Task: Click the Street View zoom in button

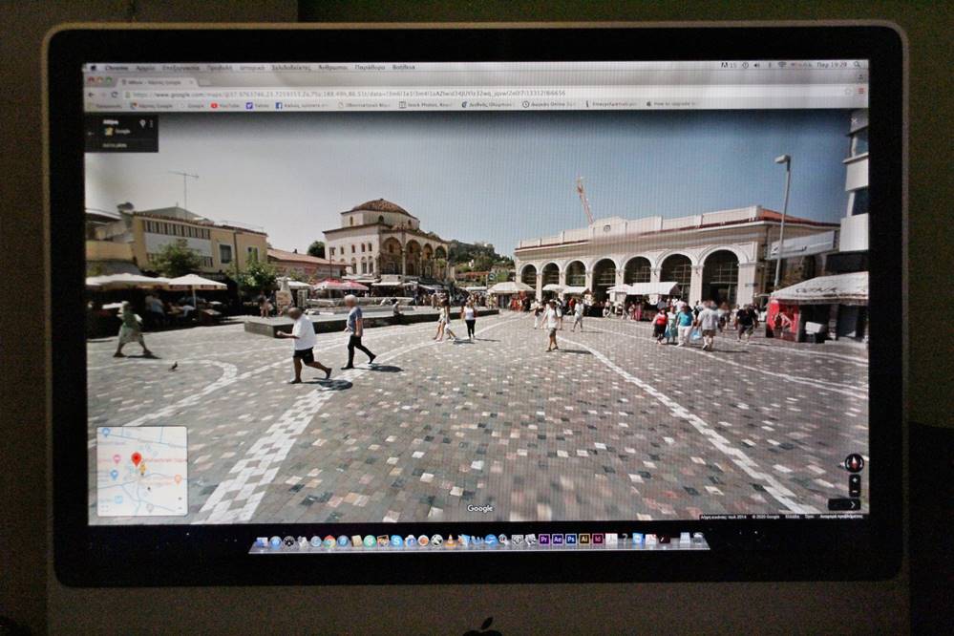Action: coord(854,480)
